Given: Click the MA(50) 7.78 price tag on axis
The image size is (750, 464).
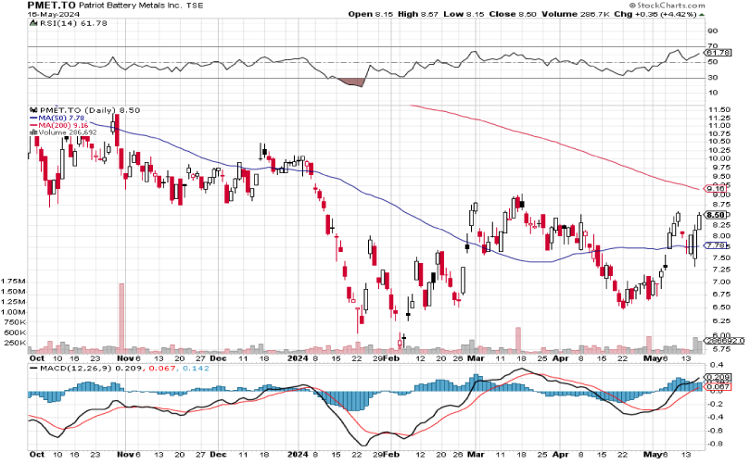Looking at the screenshot, I should tap(715, 245).
